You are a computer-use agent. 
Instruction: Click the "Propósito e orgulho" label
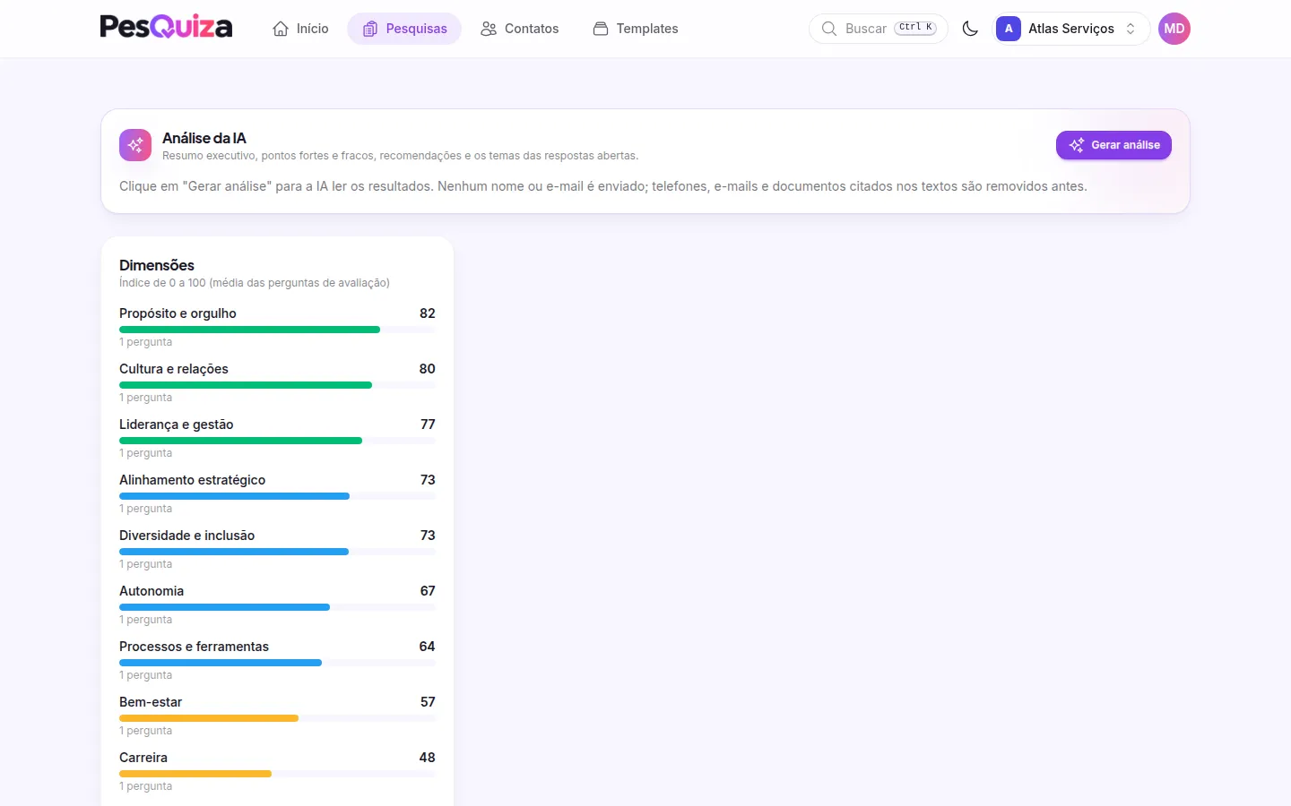coord(178,313)
